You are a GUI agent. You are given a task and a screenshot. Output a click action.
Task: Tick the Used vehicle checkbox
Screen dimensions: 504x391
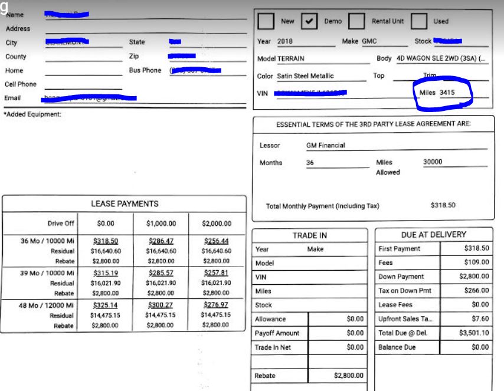pos(419,21)
